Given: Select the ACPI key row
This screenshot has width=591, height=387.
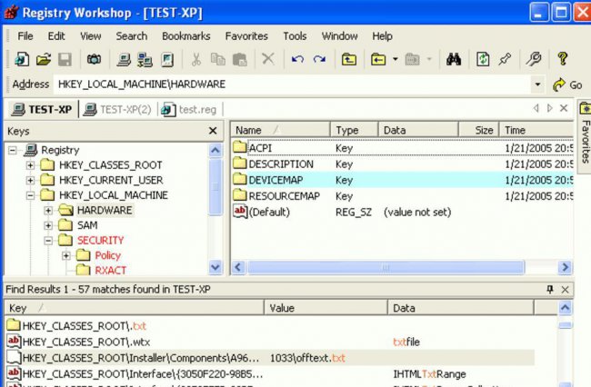Looking at the screenshot, I should 403,148.
